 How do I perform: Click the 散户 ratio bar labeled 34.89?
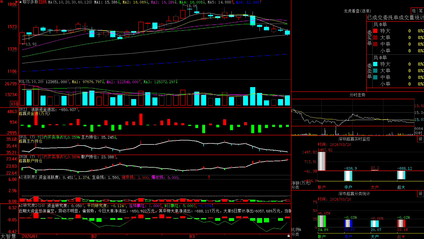click(x=321, y=221)
